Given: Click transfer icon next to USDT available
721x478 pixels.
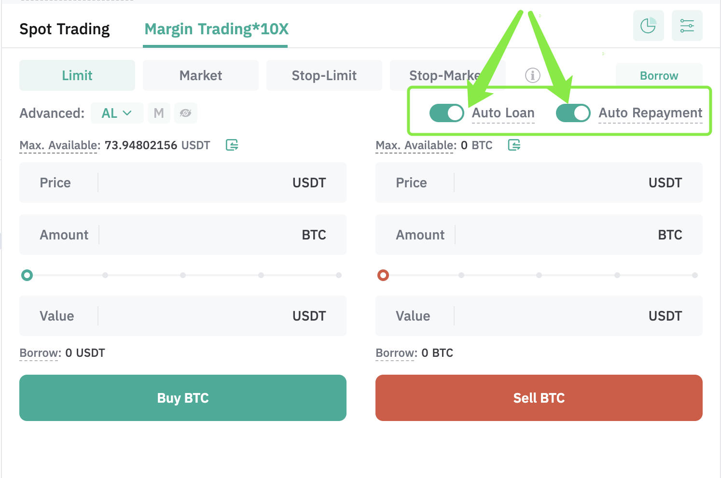Looking at the screenshot, I should [x=232, y=145].
